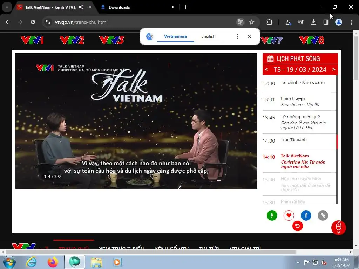Mute the Talk VietNam tab audio icon
Screen dimensions: 359x269
(x=81, y=7)
